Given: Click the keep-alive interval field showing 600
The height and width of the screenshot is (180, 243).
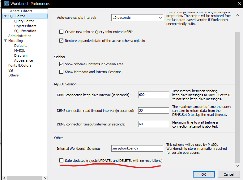Looking at the screenshot, I should click(x=154, y=95).
